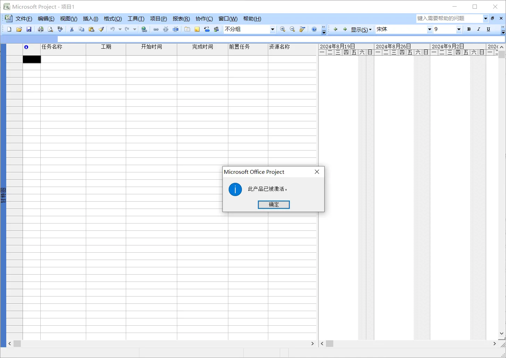Select the 任务名称 column header
Image resolution: width=506 pixels, height=358 pixels.
[x=63, y=49]
